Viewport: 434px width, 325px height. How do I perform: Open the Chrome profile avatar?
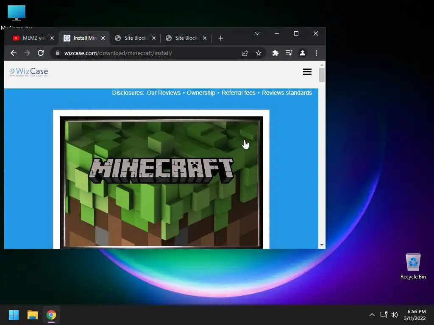tap(303, 53)
